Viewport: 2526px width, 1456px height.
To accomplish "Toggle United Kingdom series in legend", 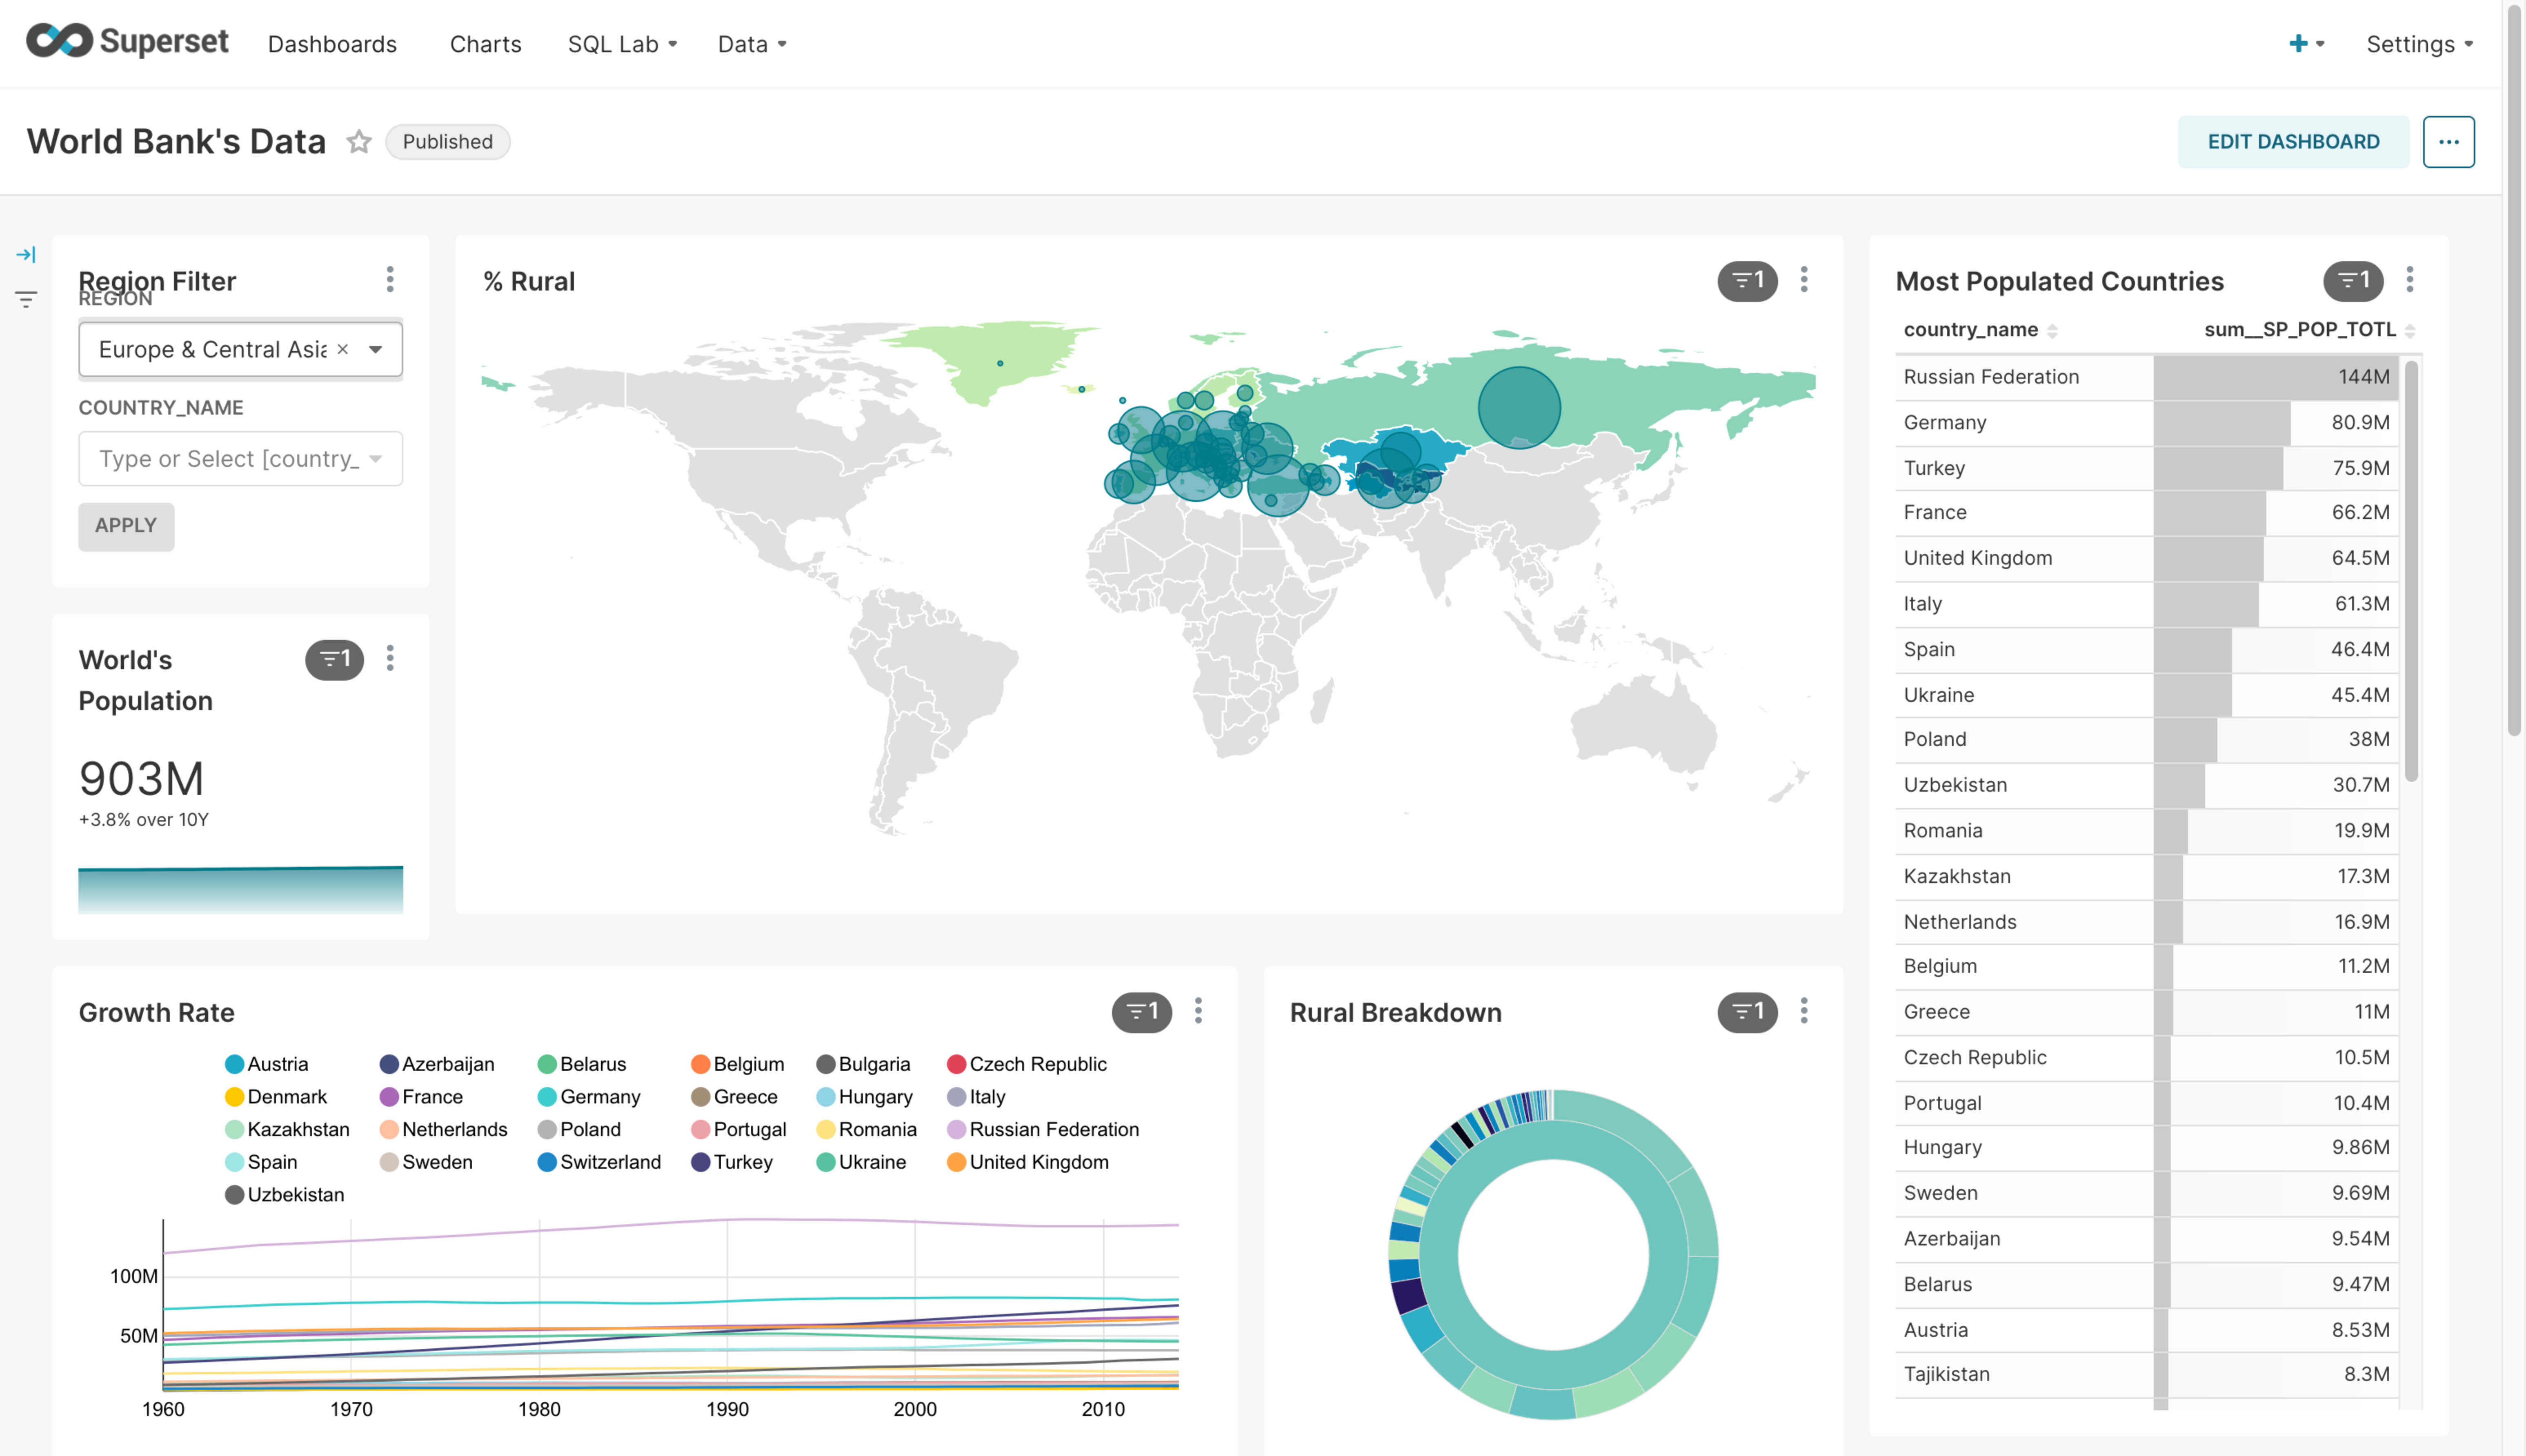I will coord(1028,1162).
